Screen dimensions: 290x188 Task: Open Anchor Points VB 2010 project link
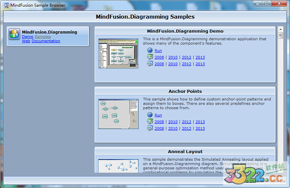(x=173, y=129)
